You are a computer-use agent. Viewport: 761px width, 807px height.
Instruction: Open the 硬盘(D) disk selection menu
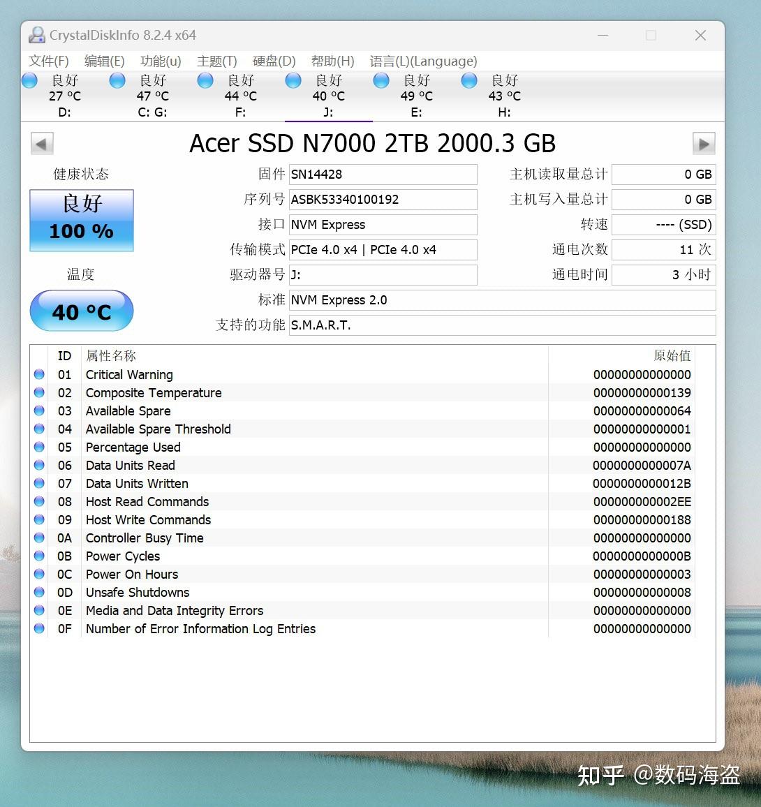click(273, 61)
